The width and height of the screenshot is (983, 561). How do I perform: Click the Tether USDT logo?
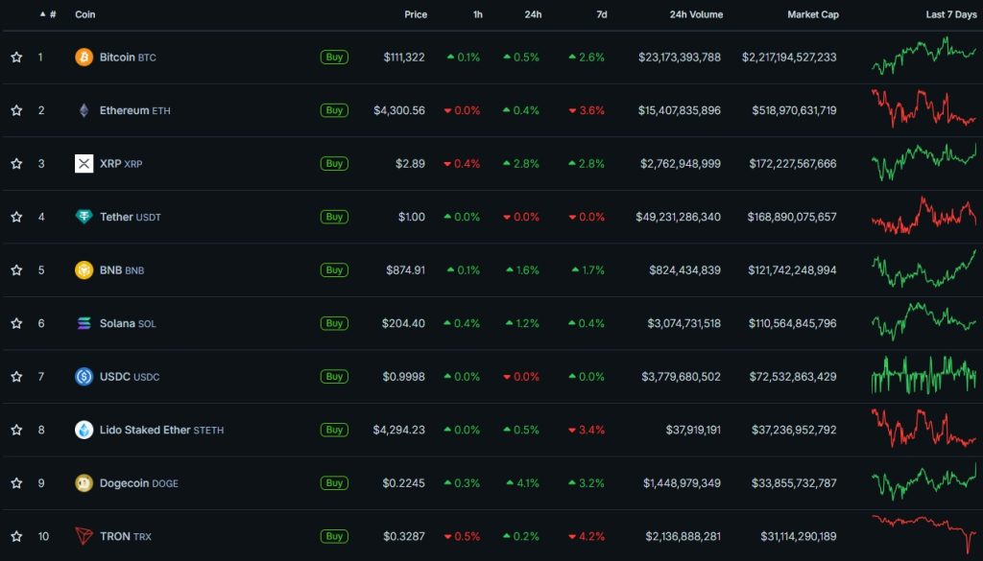(x=84, y=217)
